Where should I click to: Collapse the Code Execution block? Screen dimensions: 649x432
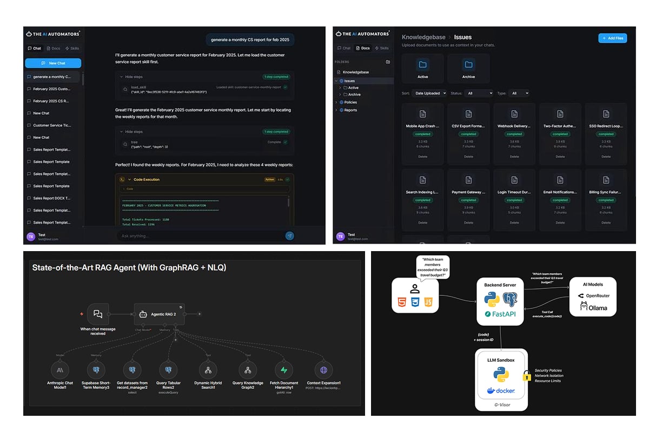130,179
